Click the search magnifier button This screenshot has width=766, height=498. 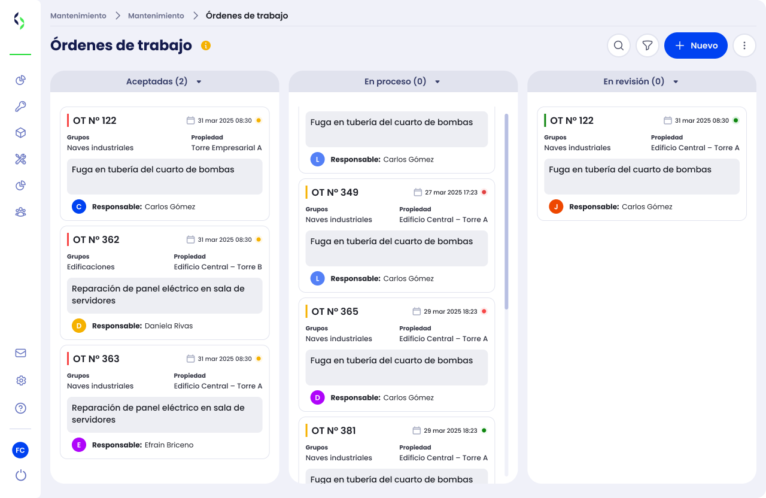click(x=619, y=45)
